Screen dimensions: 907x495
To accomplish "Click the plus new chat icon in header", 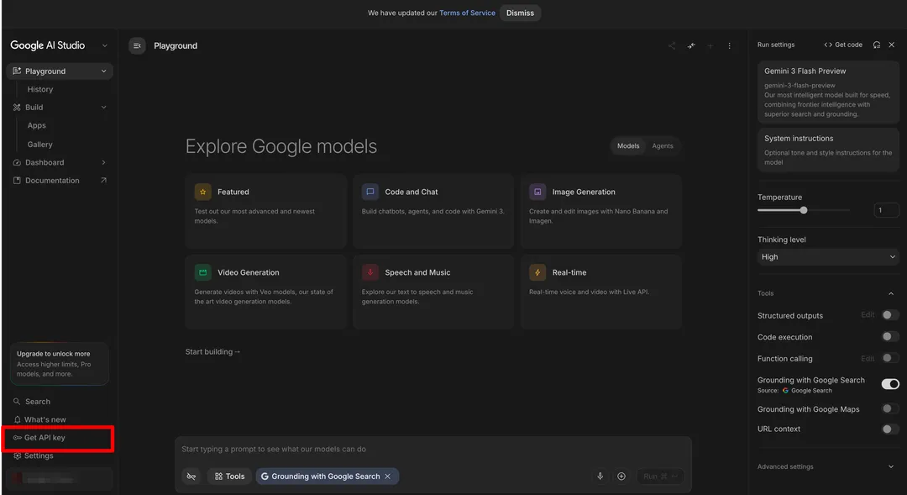I will click(710, 45).
